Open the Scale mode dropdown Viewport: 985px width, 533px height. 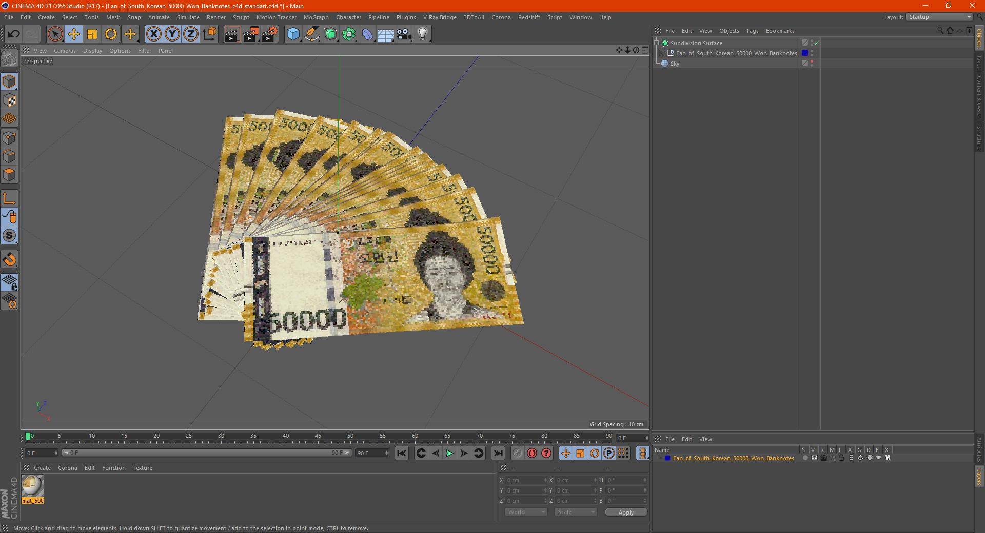[576, 512]
